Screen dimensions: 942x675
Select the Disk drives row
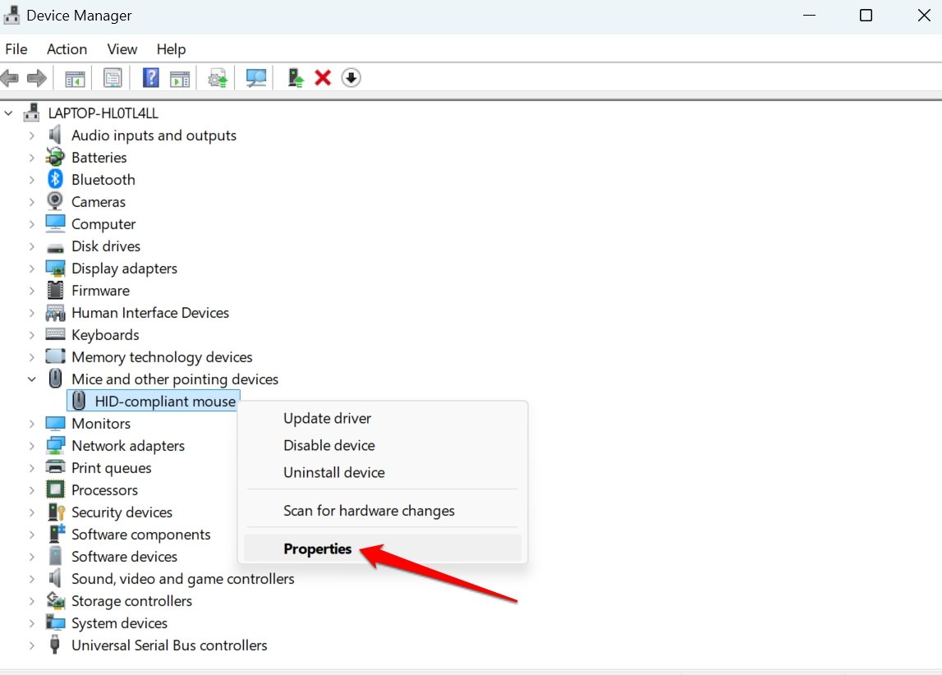[106, 246]
